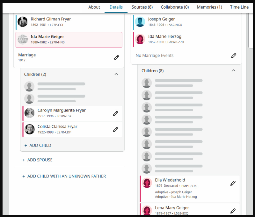
Task: Switch to the About tab
Action: point(94,7)
